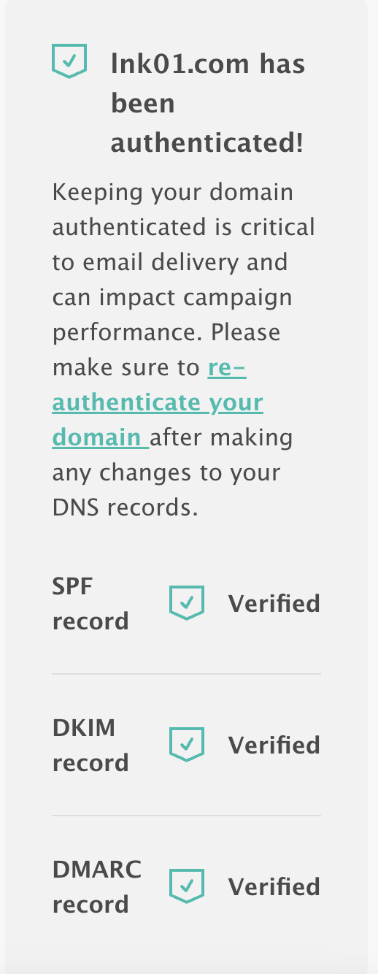Click the Verified status next to DMARC record

274,887
